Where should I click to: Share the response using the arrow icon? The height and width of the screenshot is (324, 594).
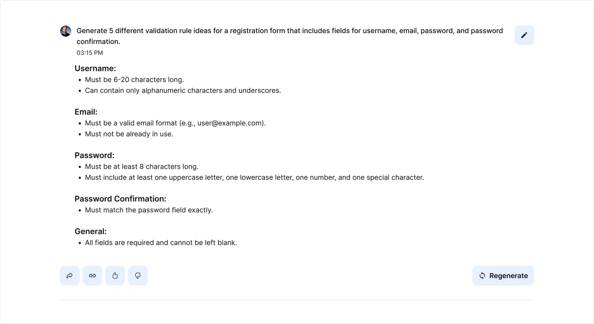point(70,276)
